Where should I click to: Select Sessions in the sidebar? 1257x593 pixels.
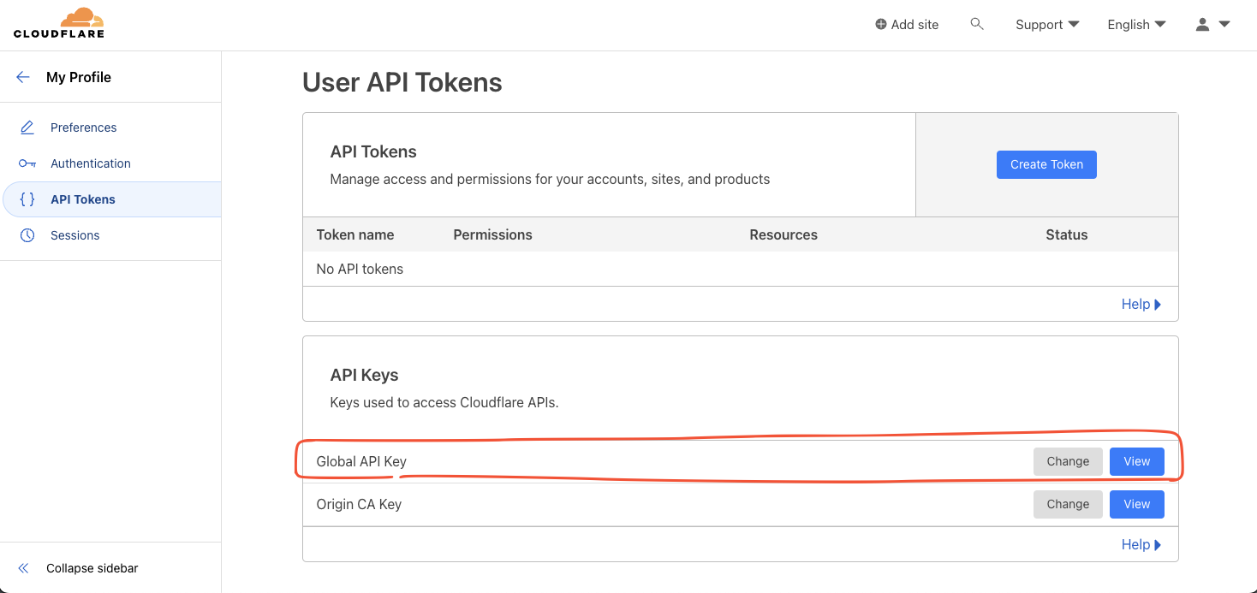pos(75,235)
